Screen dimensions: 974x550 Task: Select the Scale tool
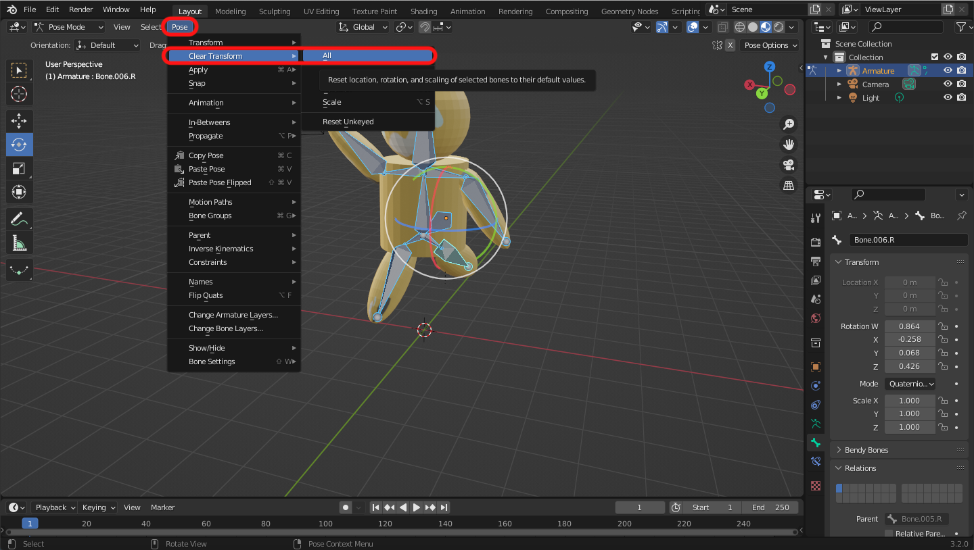click(19, 168)
